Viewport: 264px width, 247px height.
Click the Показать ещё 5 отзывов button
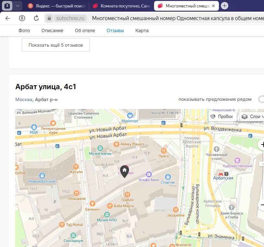pyautogui.click(x=55, y=45)
